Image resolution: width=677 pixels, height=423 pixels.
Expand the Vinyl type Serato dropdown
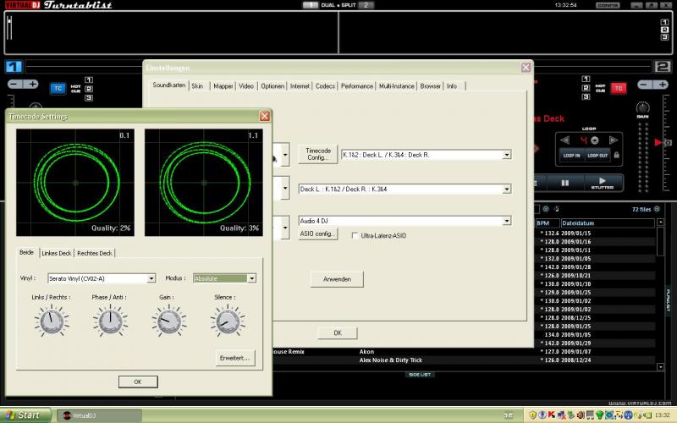(151, 278)
